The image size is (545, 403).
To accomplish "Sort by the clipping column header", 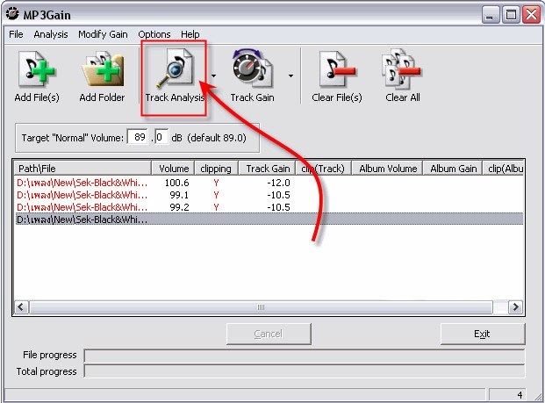I will 216,169.
